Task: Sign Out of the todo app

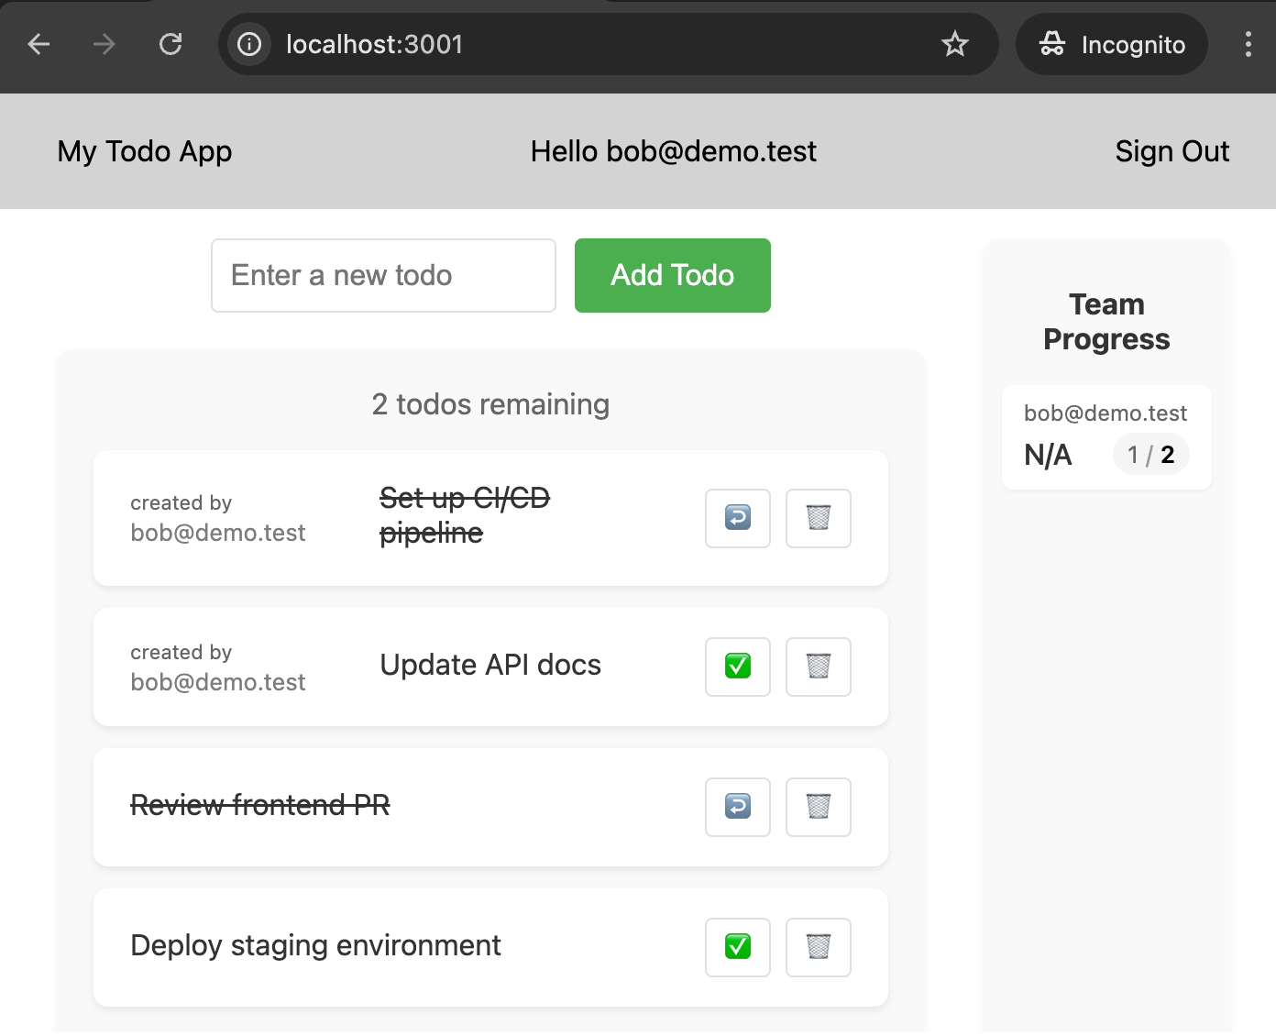Action: (1172, 151)
